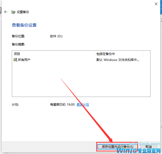Open the 更改计划 link
The height and width of the screenshot is (154, 162).
point(83,105)
